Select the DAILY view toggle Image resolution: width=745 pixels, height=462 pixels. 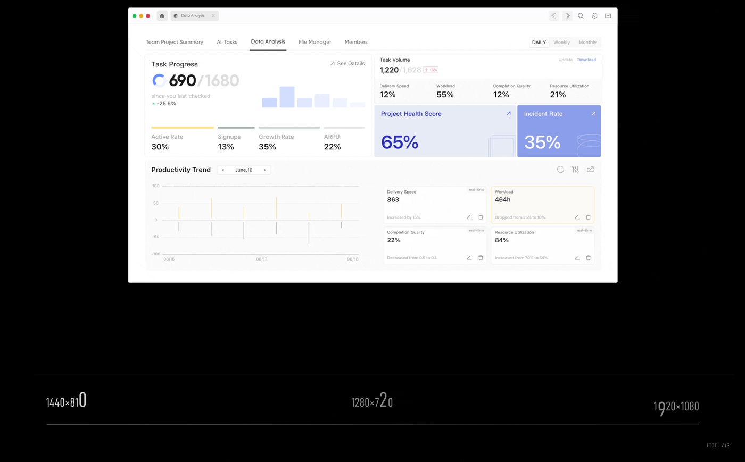(539, 43)
